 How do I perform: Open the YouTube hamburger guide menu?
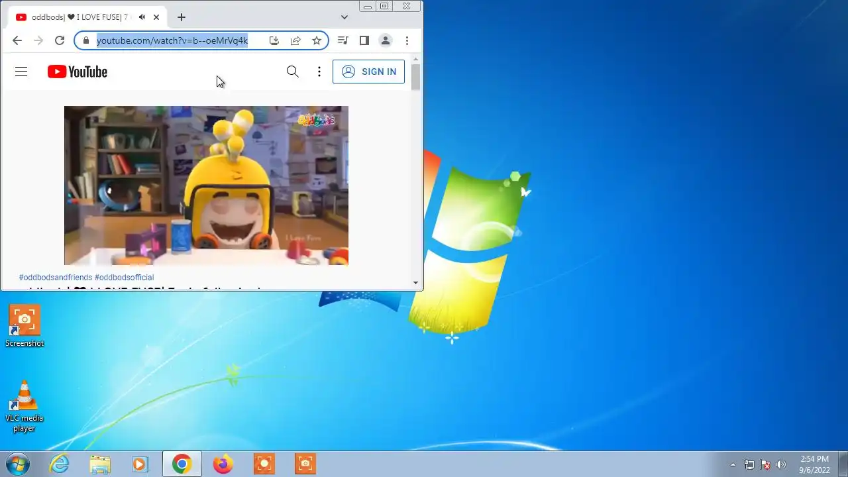tap(21, 72)
